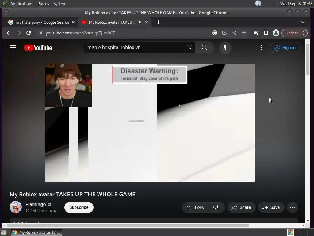Open the System menu
The image size is (314, 236).
pyautogui.click(x=60, y=4)
